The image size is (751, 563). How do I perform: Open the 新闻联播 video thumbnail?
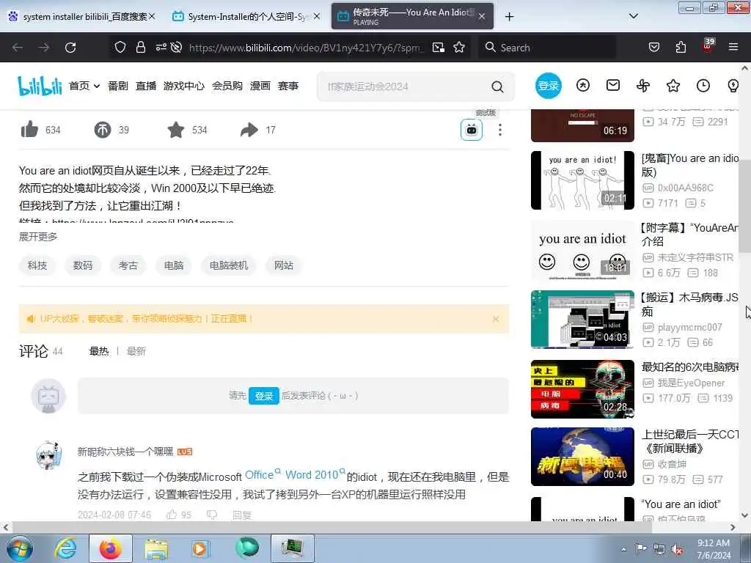pos(582,457)
